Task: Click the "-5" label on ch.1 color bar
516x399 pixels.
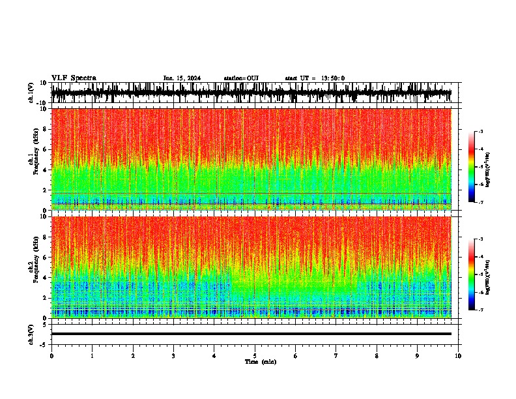Action: tap(481, 167)
